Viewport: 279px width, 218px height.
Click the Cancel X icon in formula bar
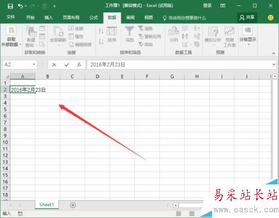tap(54, 65)
